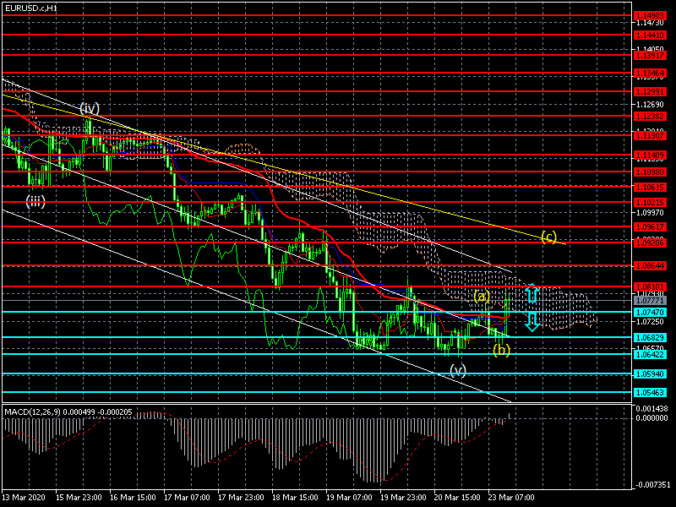The image size is (676, 507).
Task: Select the yellow (c) wave label
Action: [548, 237]
